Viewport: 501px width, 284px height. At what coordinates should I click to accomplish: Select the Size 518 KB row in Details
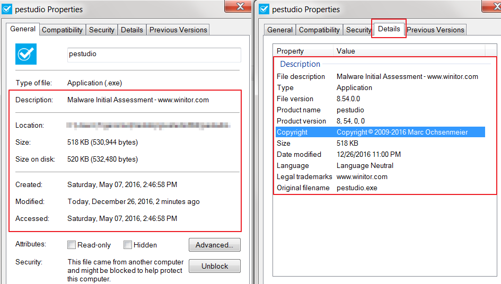380,144
